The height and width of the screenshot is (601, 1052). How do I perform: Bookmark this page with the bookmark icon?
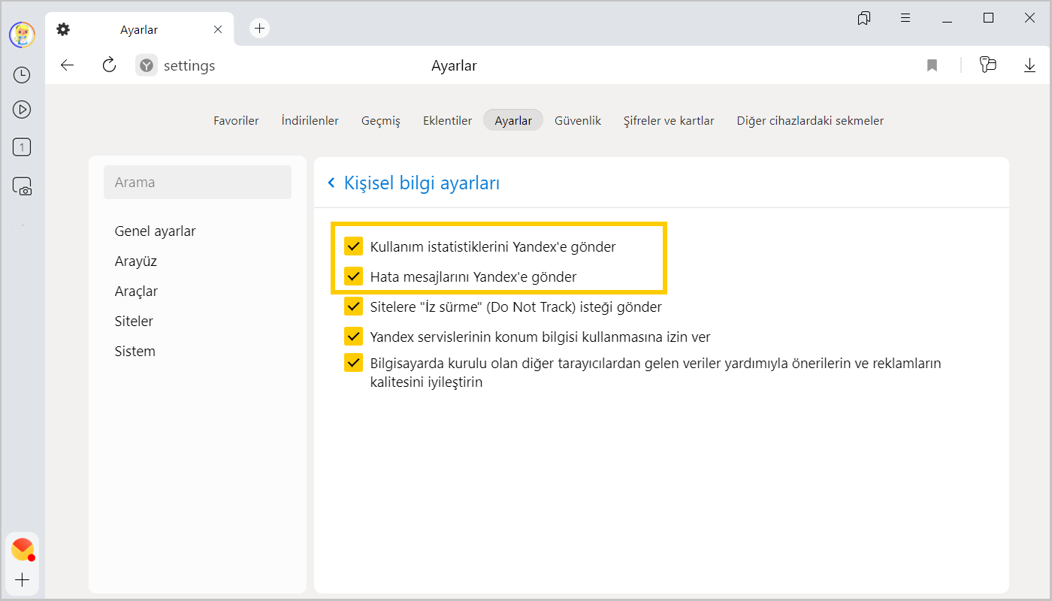[x=932, y=65]
